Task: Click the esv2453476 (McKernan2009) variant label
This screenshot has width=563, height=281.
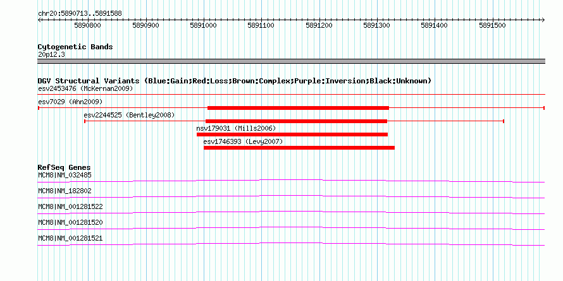Action: tap(85, 88)
